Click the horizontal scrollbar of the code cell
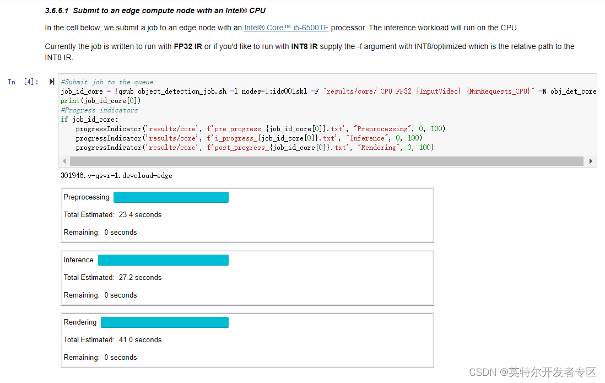Screen dimensions: 605x383 point(325,161)
